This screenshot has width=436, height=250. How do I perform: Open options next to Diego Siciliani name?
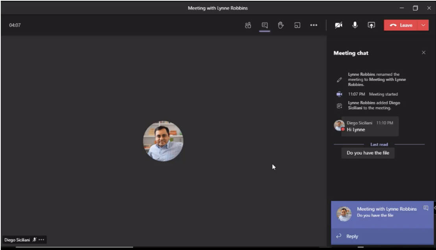point(41,240)
